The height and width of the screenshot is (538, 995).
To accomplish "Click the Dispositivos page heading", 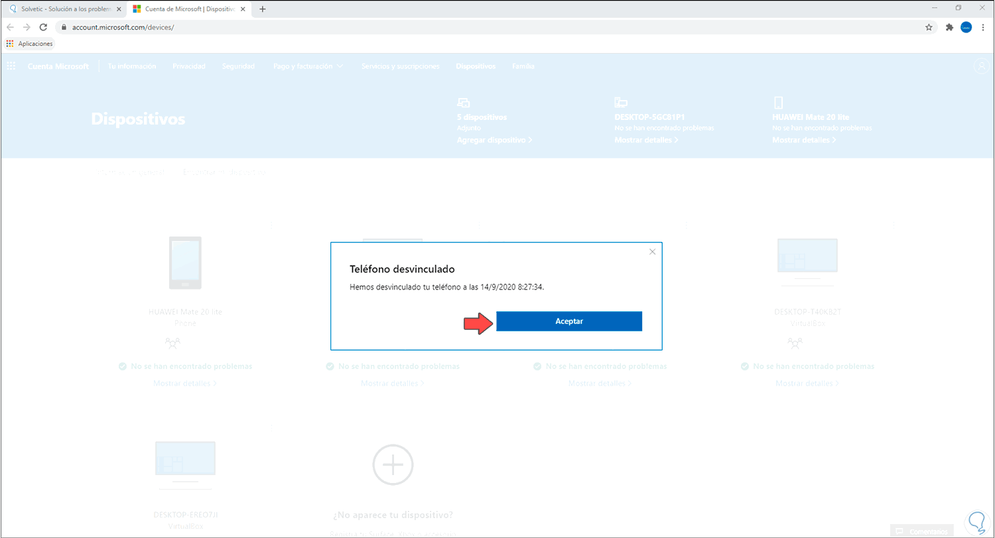I will [138, 119].
